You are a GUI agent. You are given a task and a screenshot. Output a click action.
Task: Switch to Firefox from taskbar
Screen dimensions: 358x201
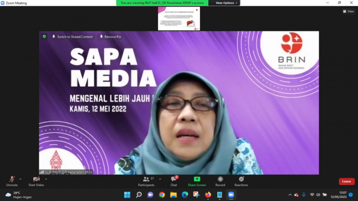[x=208, y=195]
